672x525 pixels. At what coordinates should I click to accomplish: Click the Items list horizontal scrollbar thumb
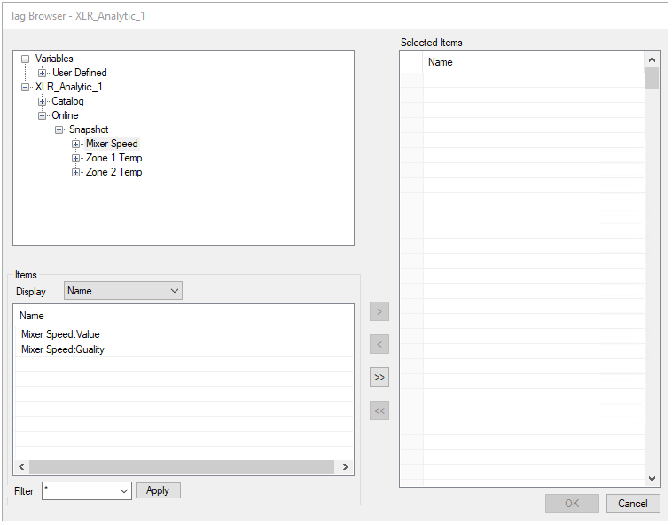click(182, 466)
